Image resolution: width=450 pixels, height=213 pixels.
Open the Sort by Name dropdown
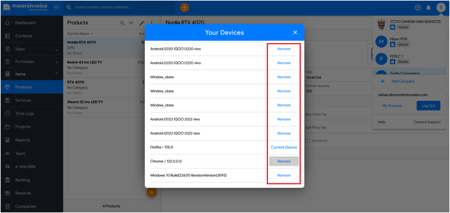(x=80, y=33)
